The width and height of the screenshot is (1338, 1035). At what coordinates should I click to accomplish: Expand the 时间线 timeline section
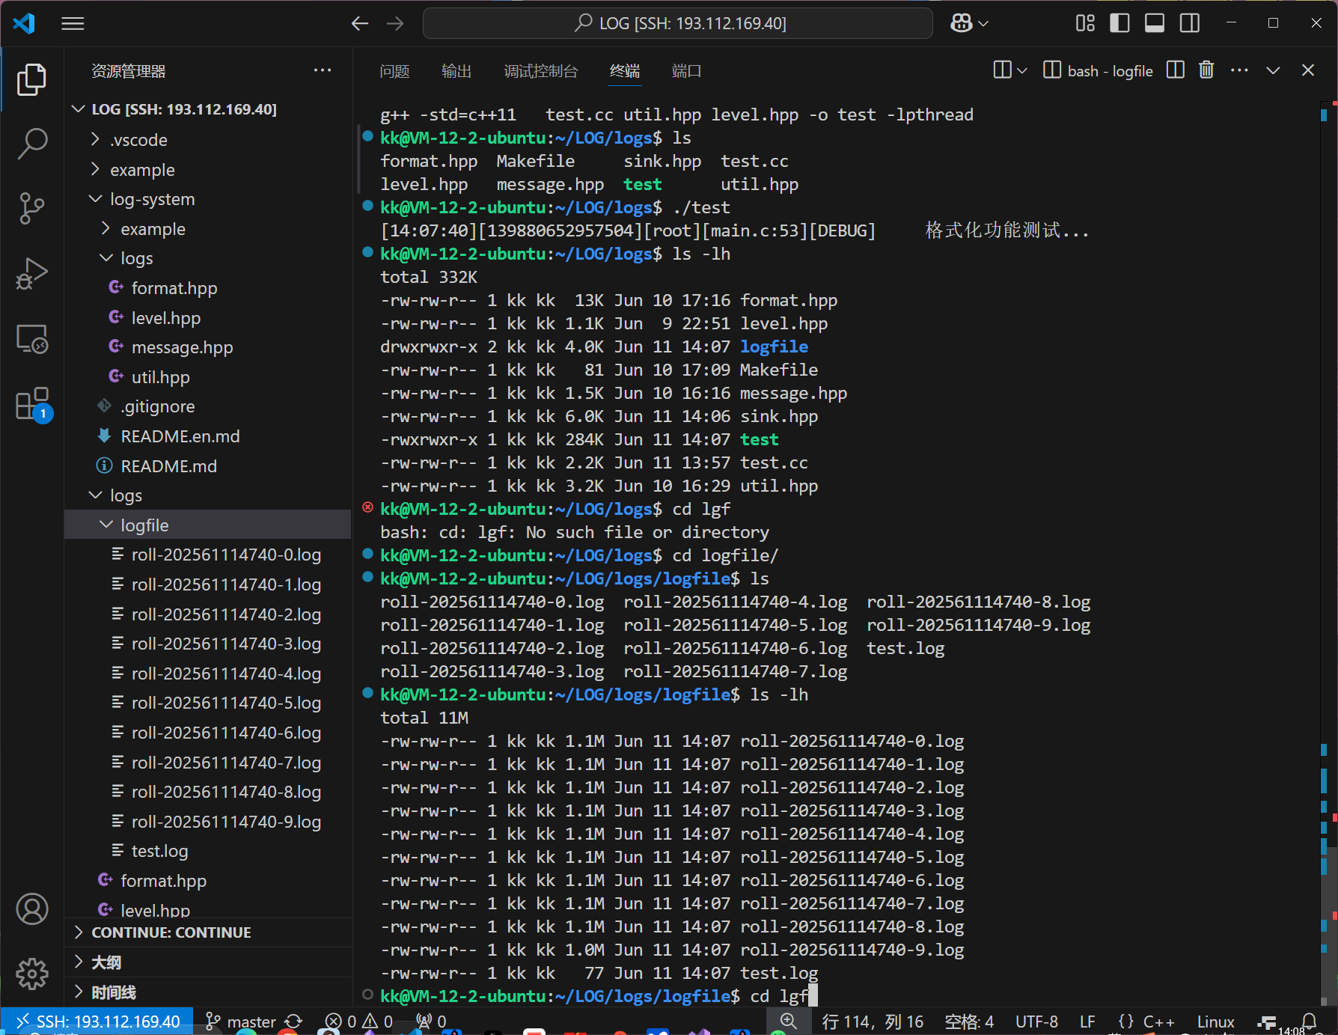pyautogui.click(x=208, y=992)
